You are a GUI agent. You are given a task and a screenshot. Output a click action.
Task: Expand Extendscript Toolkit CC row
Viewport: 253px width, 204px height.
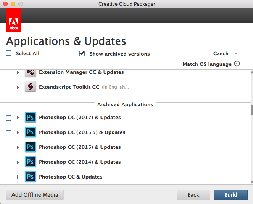pyautogui.click(x=18, y=87)
